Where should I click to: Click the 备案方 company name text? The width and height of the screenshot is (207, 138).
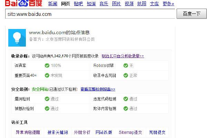pyautogui.click(x=62, y=39)
